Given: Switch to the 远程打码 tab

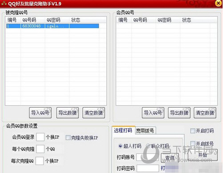Looking at the screenshot, I should [123, 130].
